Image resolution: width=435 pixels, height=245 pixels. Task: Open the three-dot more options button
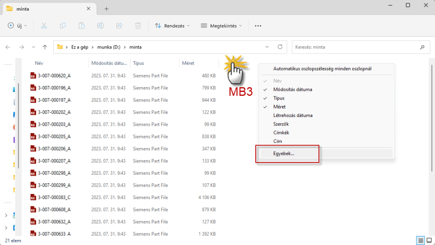click(258, 26)
